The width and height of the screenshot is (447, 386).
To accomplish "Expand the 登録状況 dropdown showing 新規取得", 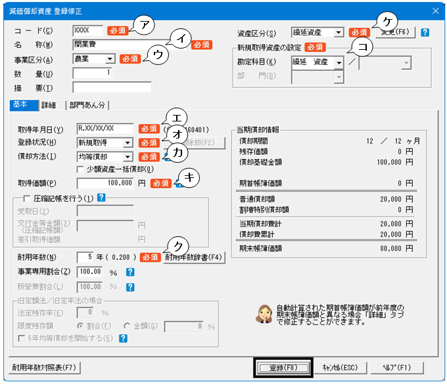I will [128, 142].
